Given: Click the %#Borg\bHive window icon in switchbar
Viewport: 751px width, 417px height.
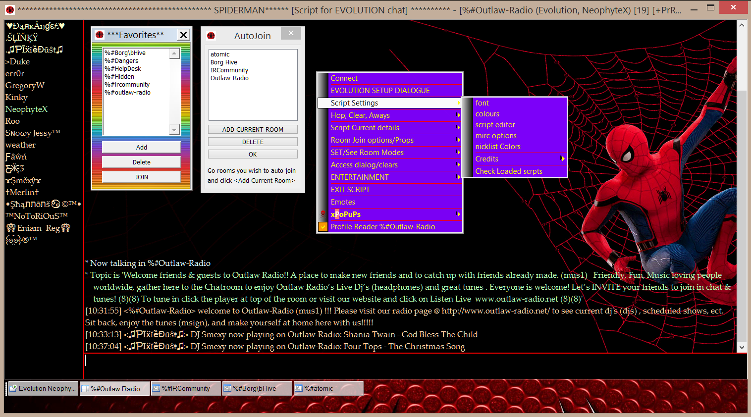Looking at the screenshot, I should pos(227,388).
